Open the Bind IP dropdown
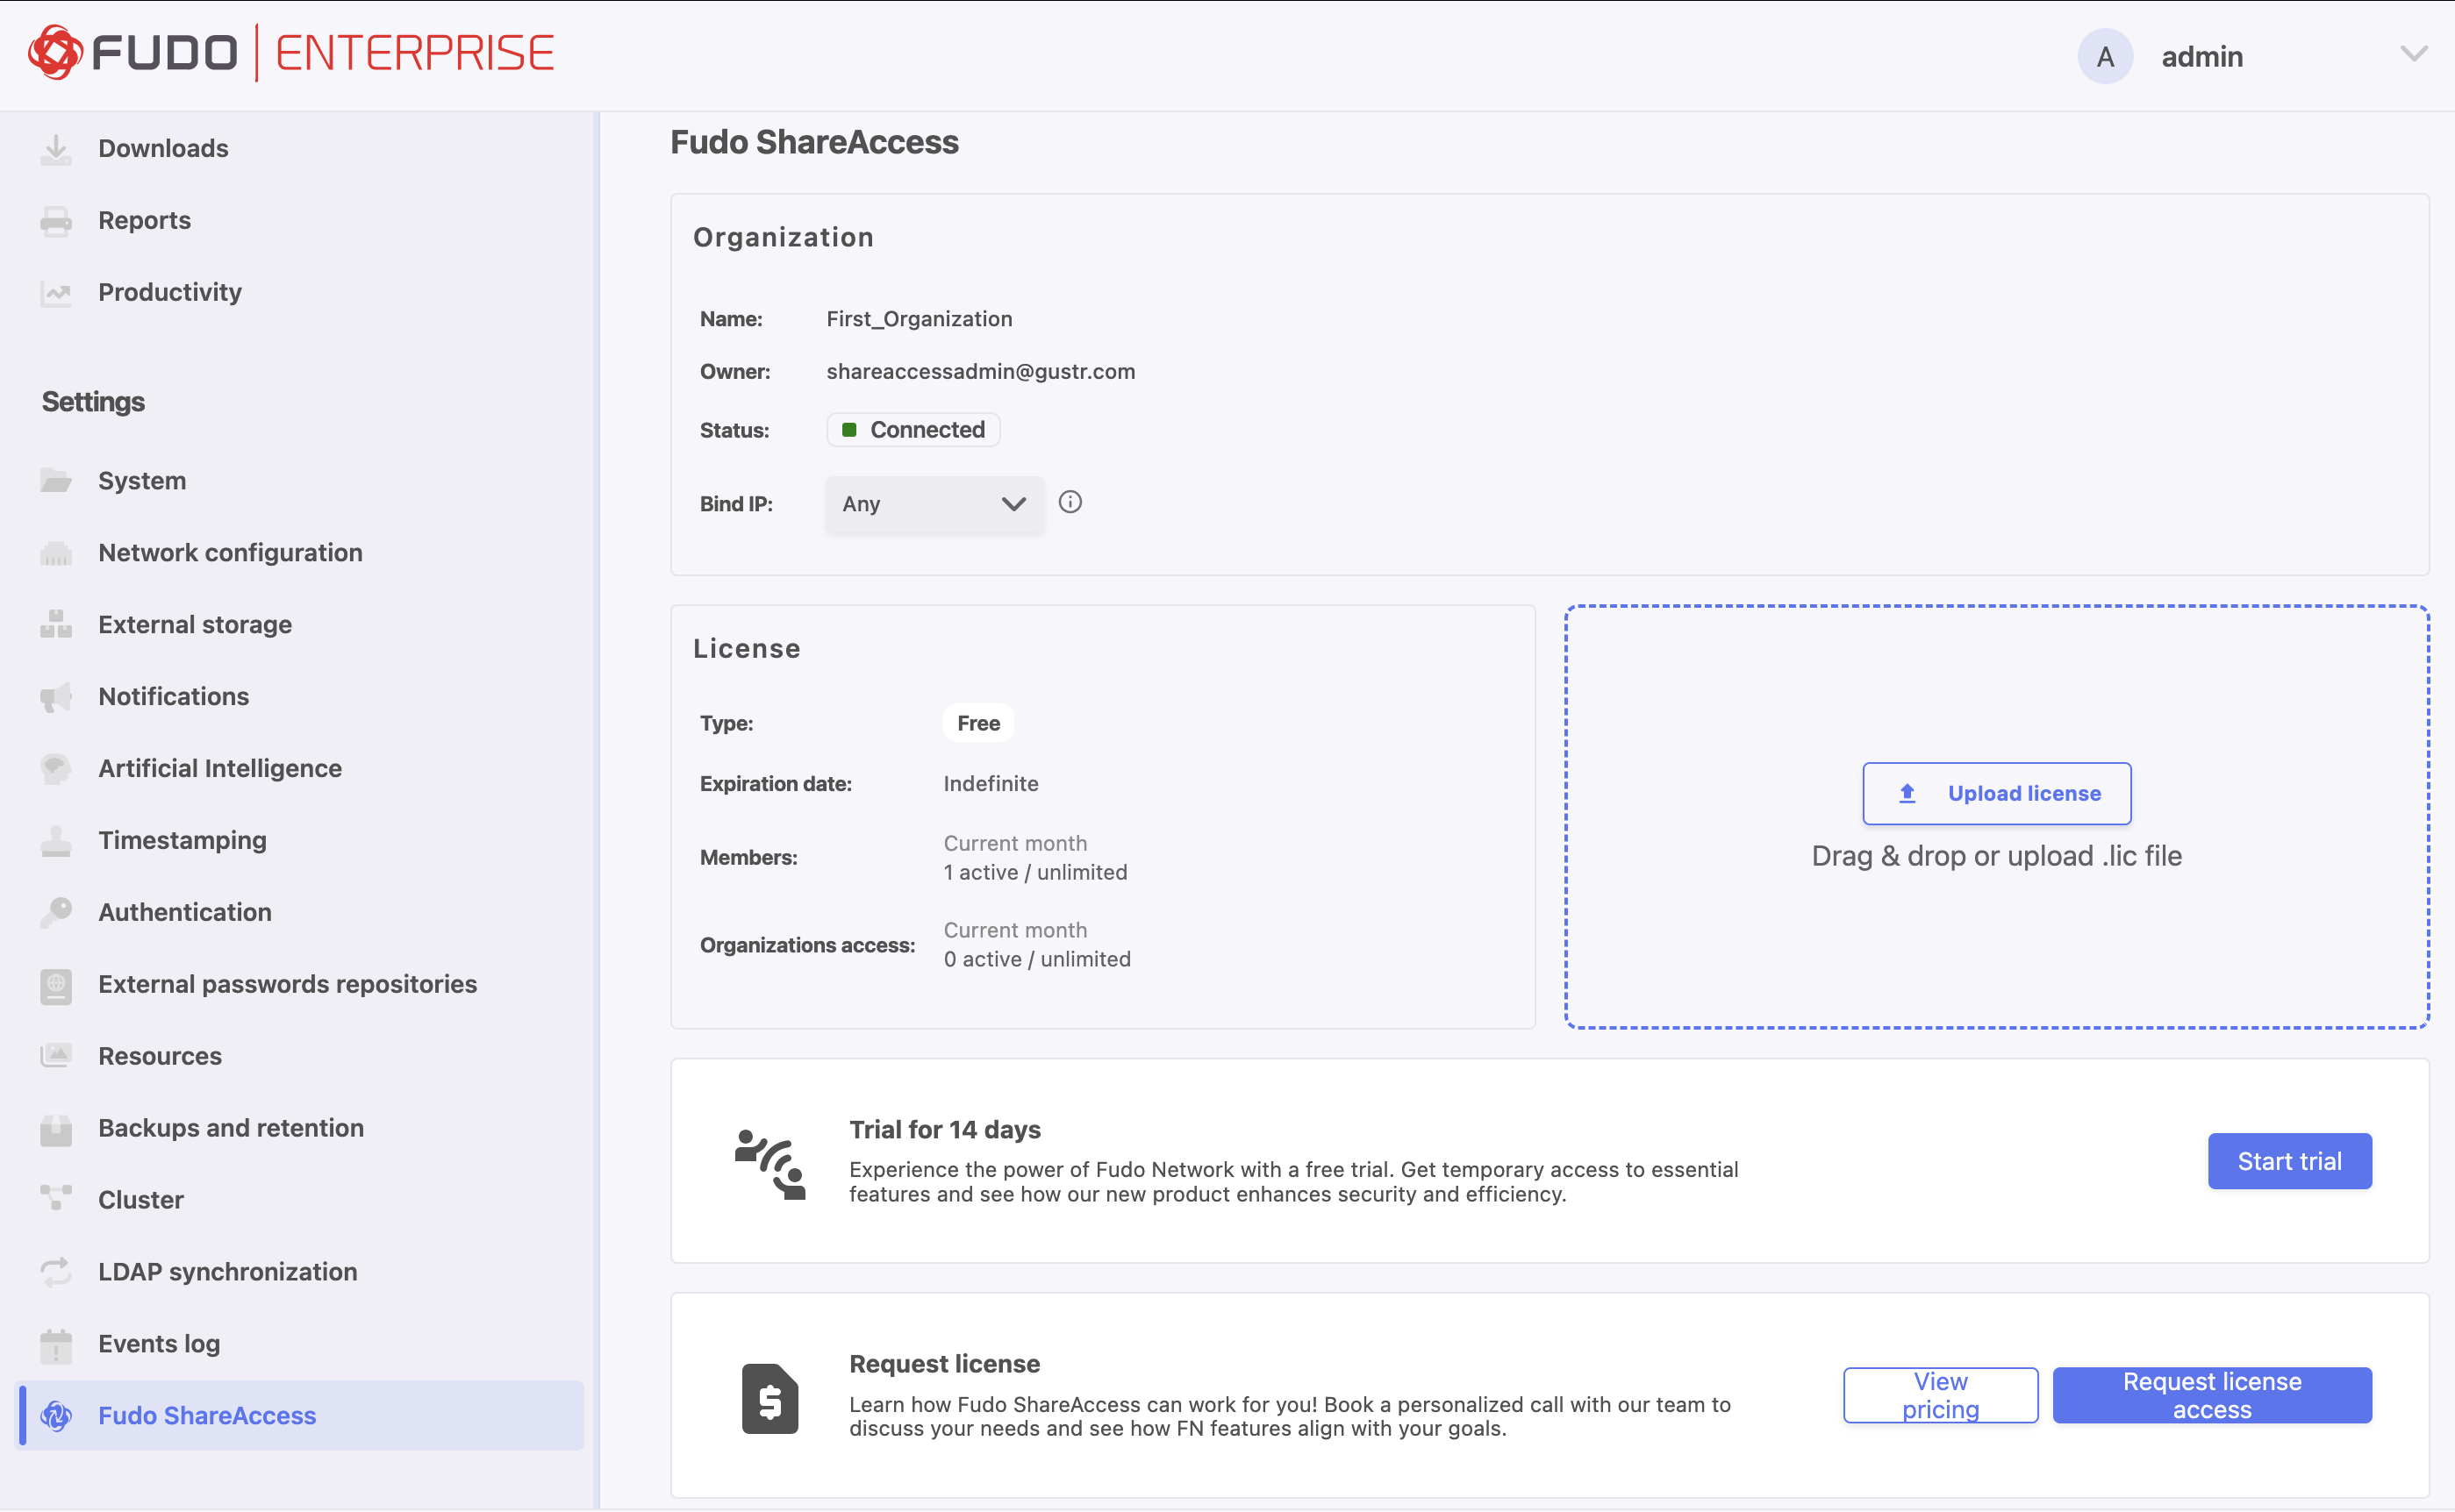 (x=934, y=504)
